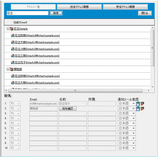159x158 pixels.
Task: Select the 開発部 group link
Action: 18,69
